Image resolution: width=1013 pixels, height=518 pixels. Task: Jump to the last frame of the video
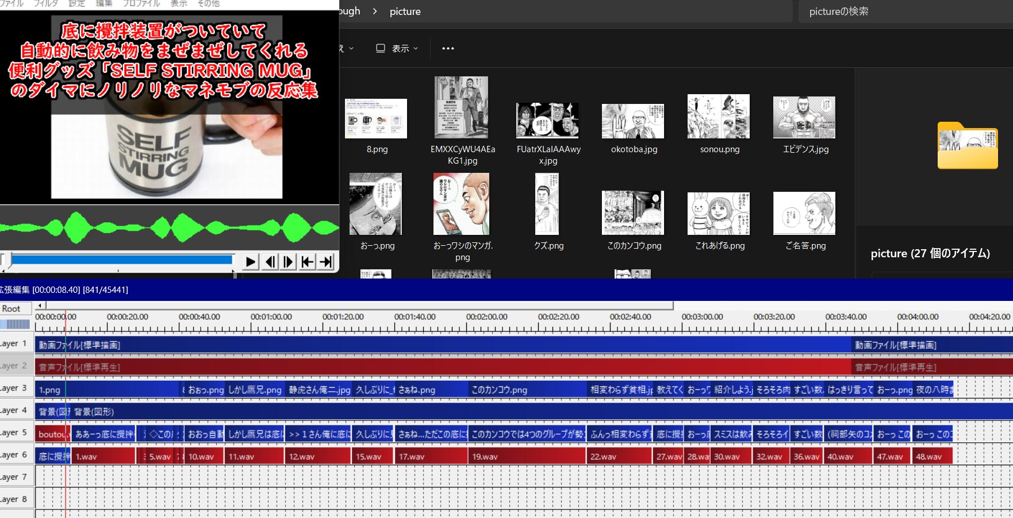click(x=326, y=262)
